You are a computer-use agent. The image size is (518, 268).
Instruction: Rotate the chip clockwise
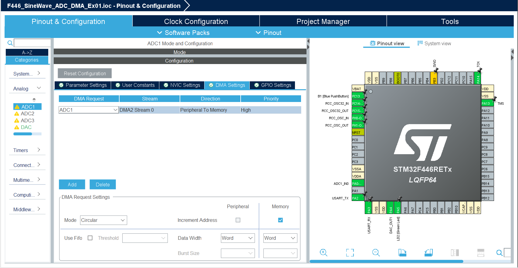pyautogui.click(x=402, y=253)
